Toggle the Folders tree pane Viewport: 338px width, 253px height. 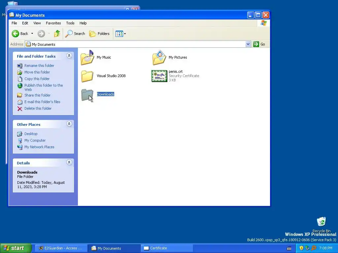pyautogui.click(x=99, y=34)
